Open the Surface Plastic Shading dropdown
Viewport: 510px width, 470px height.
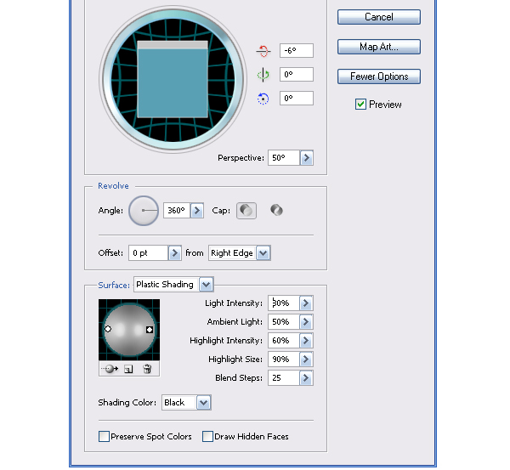(173, 284)
